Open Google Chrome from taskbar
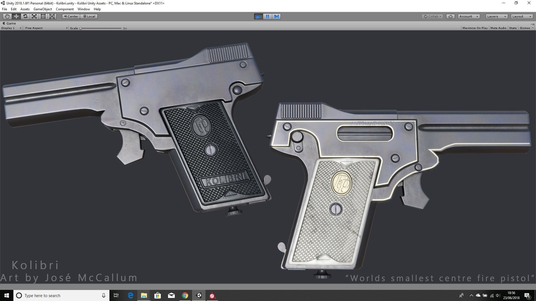The width and height of the screenshot is (536, 301). coord(185,295)
